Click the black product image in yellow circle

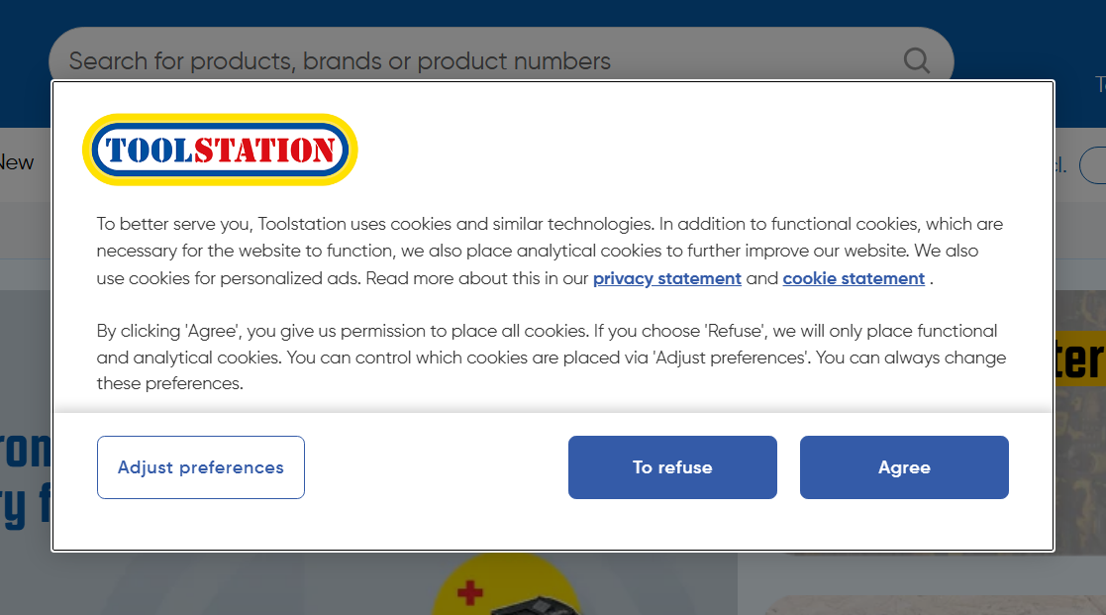(x=535, y=602)
